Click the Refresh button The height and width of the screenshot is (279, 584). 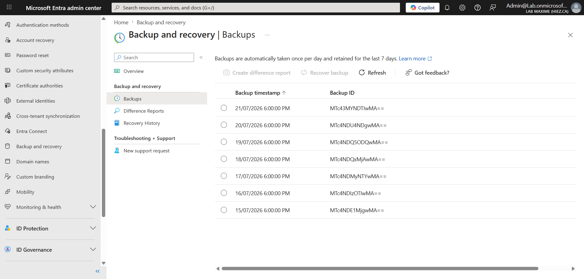point(372,73)
